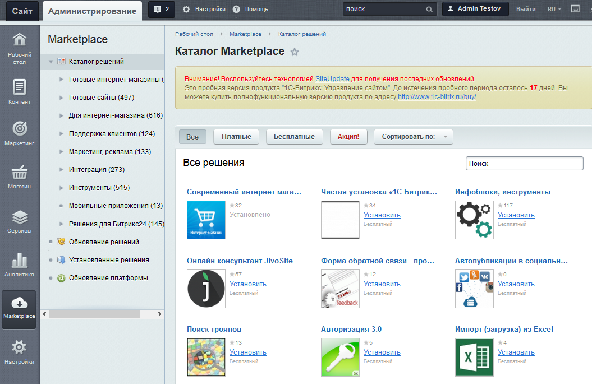Open the social networks autopublishing thumbnail
Image resolution: width=592 pixels, height=385 pixels.
(x=474, y=289)
